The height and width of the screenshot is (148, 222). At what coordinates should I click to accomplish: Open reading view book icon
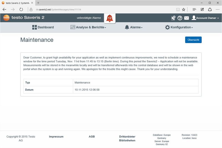pos(178,9)
